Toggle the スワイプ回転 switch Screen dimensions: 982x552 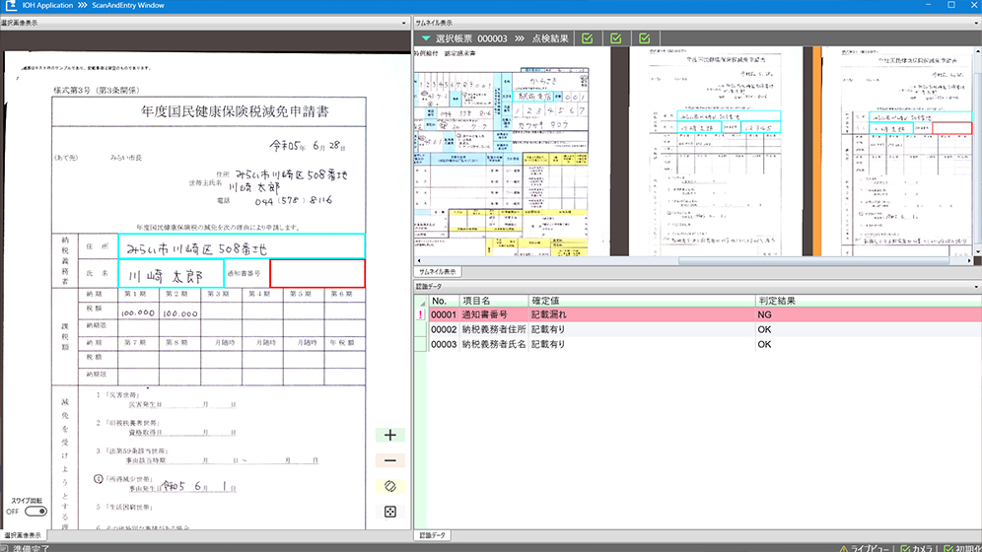36,512
